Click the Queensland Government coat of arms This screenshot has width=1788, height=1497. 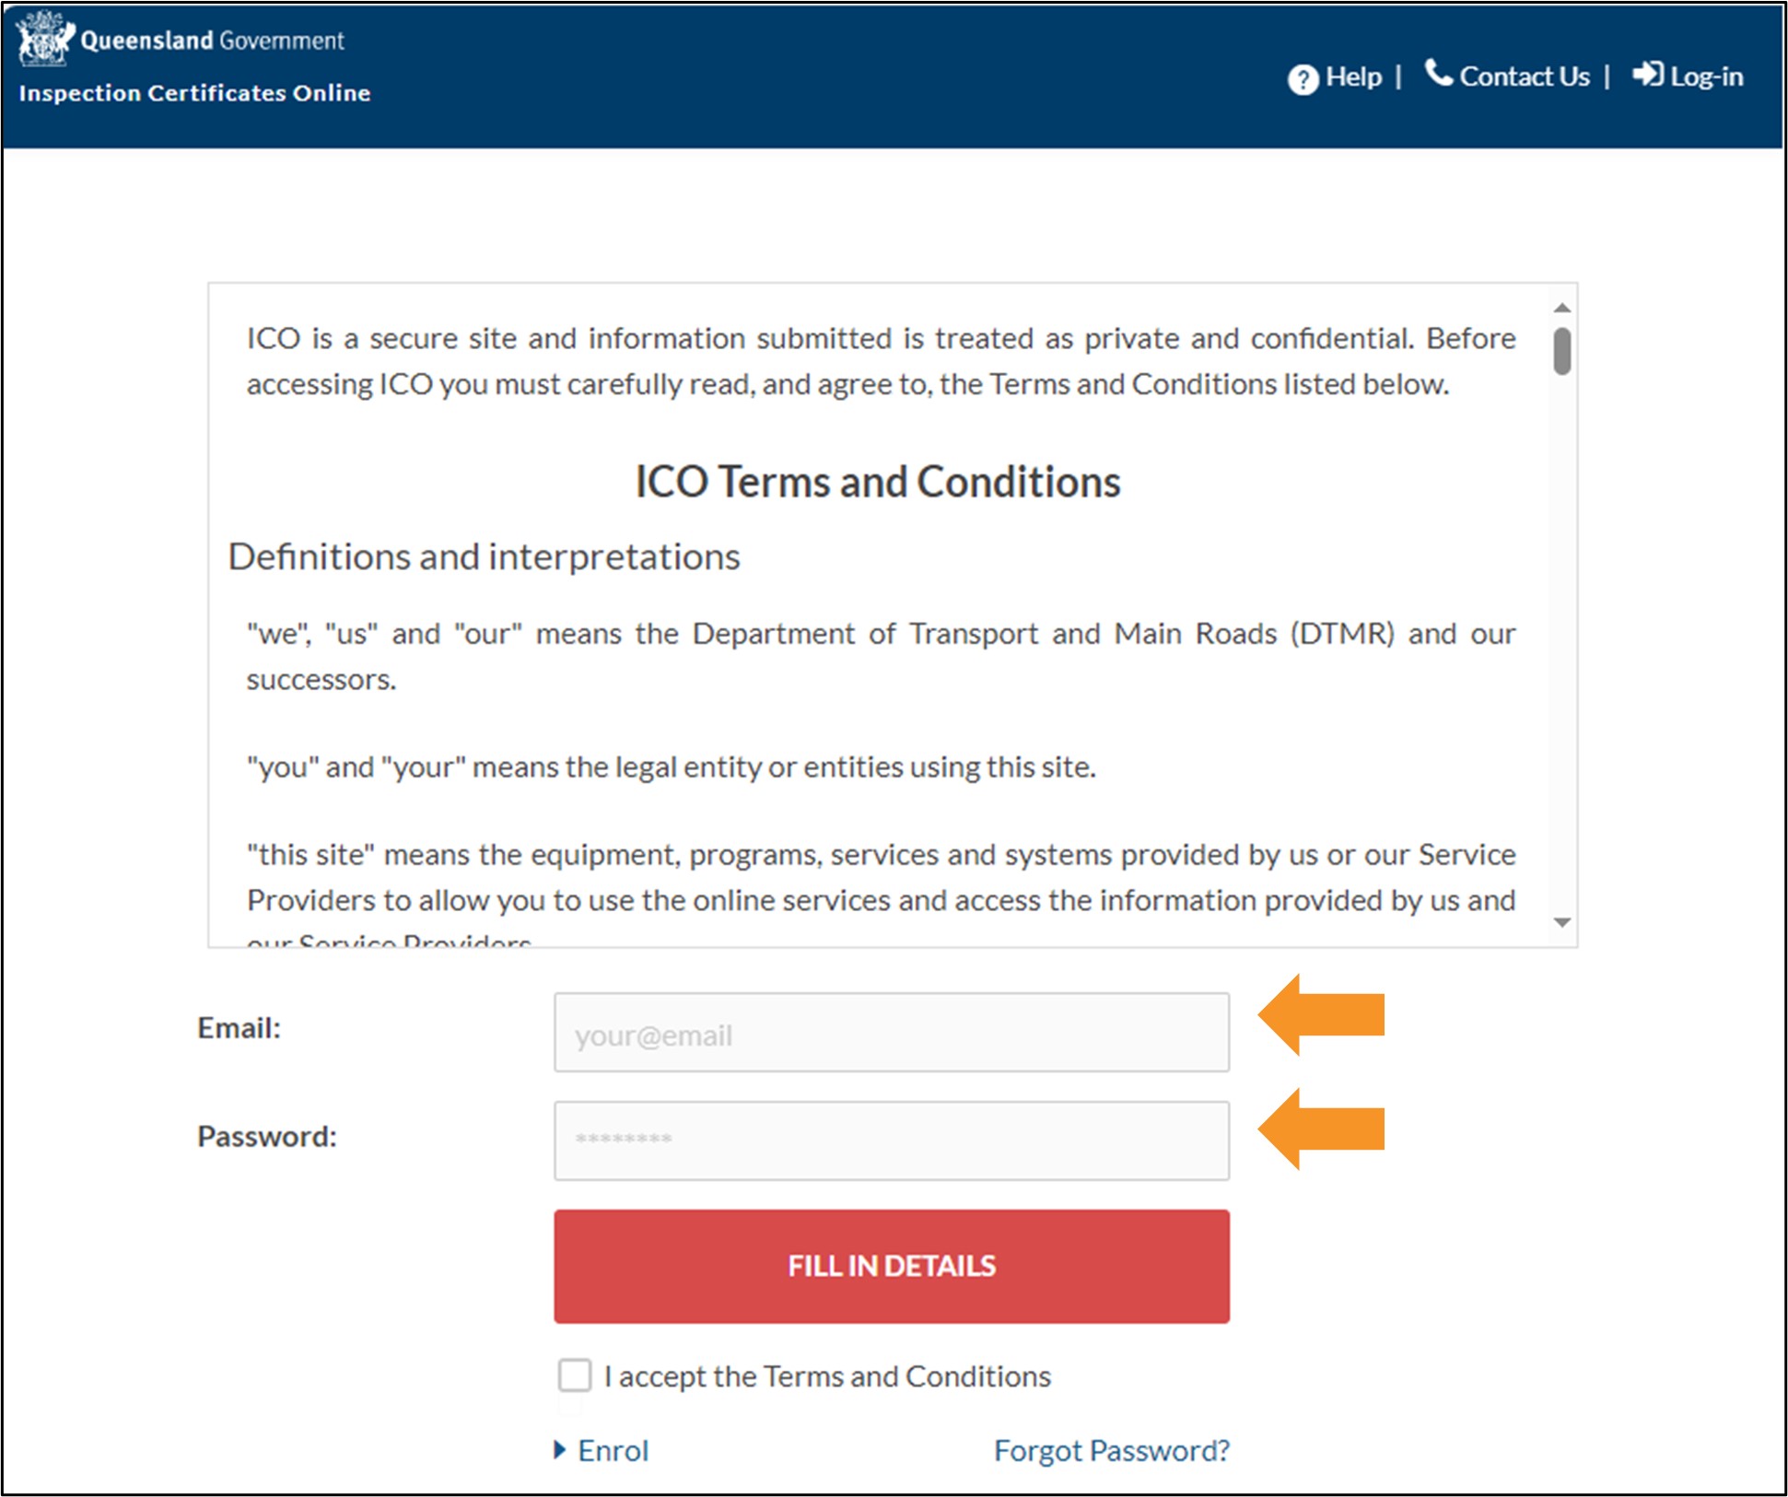coord(43,39)
